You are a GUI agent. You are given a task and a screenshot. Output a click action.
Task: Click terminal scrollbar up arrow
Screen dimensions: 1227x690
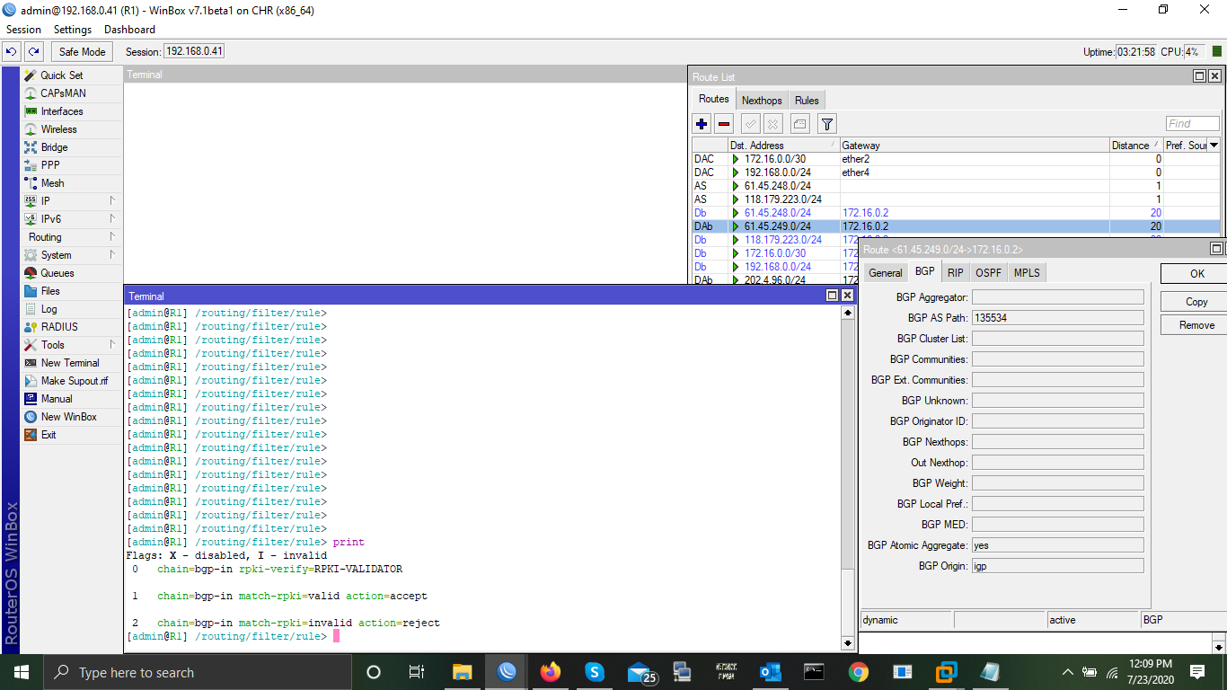847,313
